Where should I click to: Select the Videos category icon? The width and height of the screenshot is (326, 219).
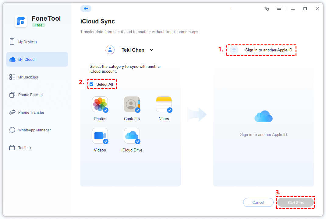[x=100, y=136]
